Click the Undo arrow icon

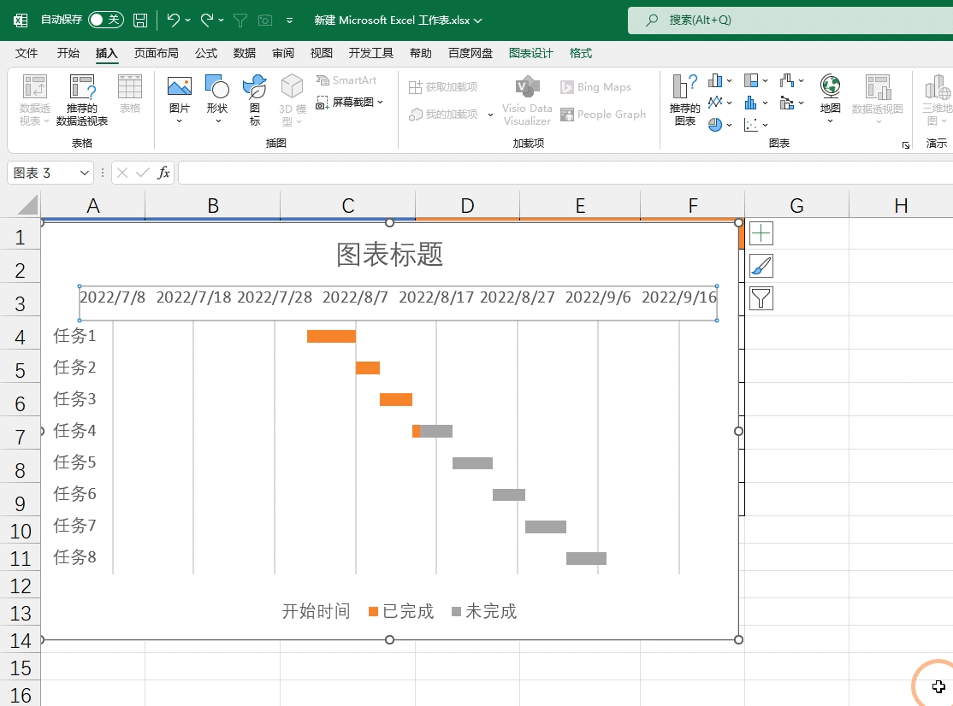[x=173, y=20]
